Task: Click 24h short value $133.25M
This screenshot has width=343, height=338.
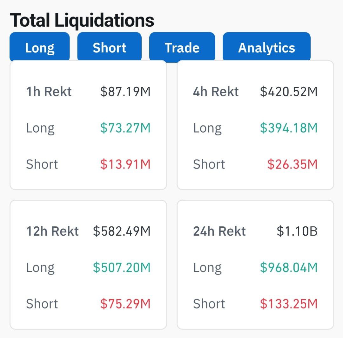Action: point(289,304)
